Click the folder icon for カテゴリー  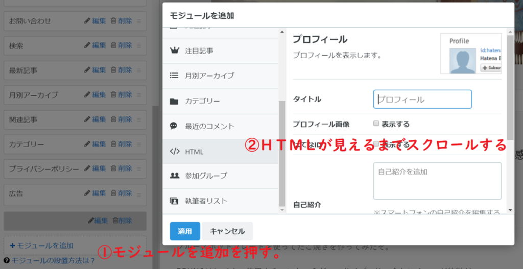pyautogui.click(x=174, y=101)
